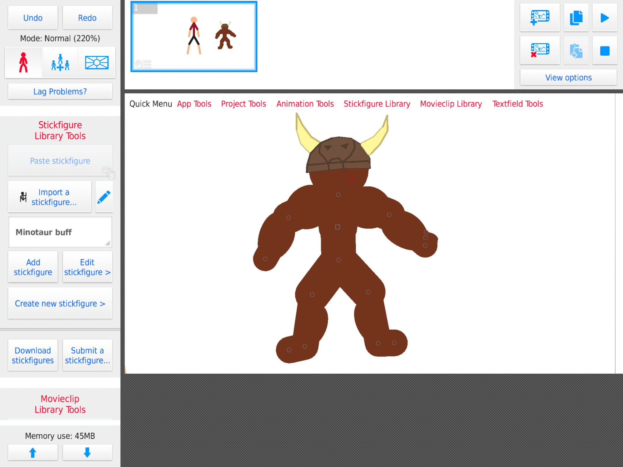Click the pencil edit icon beside Import
The width and height of the screenshot is (623, 467).
(104, 196)
